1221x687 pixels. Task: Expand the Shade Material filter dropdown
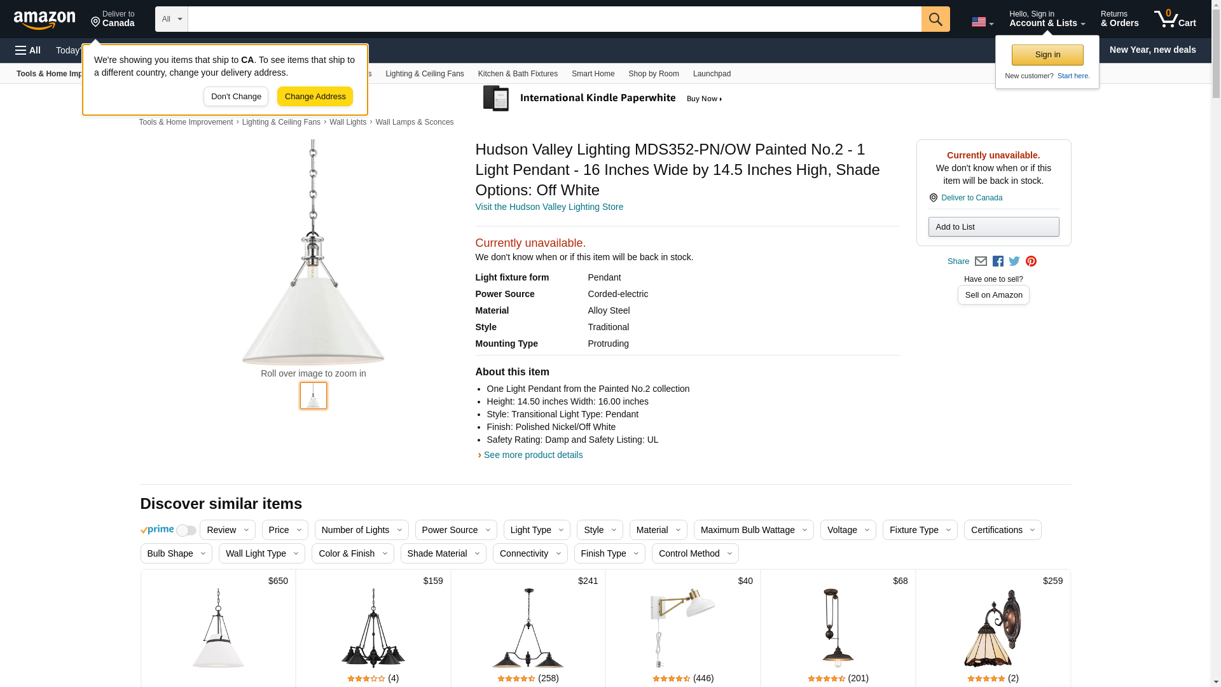click(443, 553)
